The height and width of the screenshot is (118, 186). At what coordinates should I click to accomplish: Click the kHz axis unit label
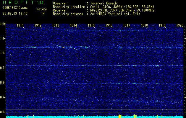click(3, 24)
